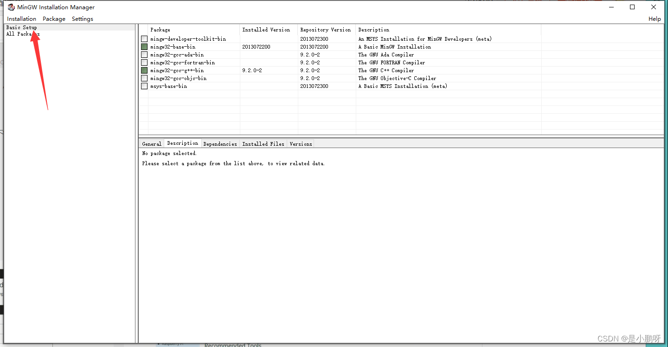Screen dimensions: 668x347
Task: Click 'The GNU Ada Compiler' description
Action: pos(386,55)
